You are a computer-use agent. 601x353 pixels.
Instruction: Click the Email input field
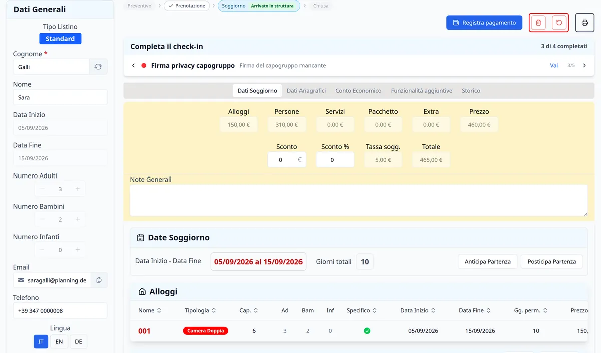[x=52, y=280]
